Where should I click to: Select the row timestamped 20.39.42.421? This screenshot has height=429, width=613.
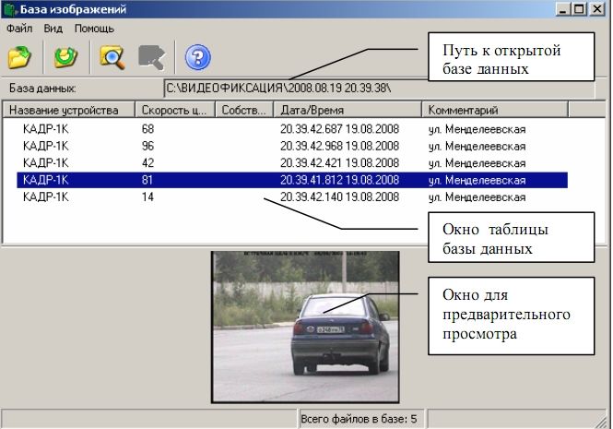click(x=339, y=163)
